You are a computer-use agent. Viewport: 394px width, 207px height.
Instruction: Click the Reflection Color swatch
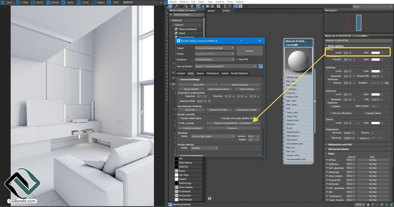(375, 71)
